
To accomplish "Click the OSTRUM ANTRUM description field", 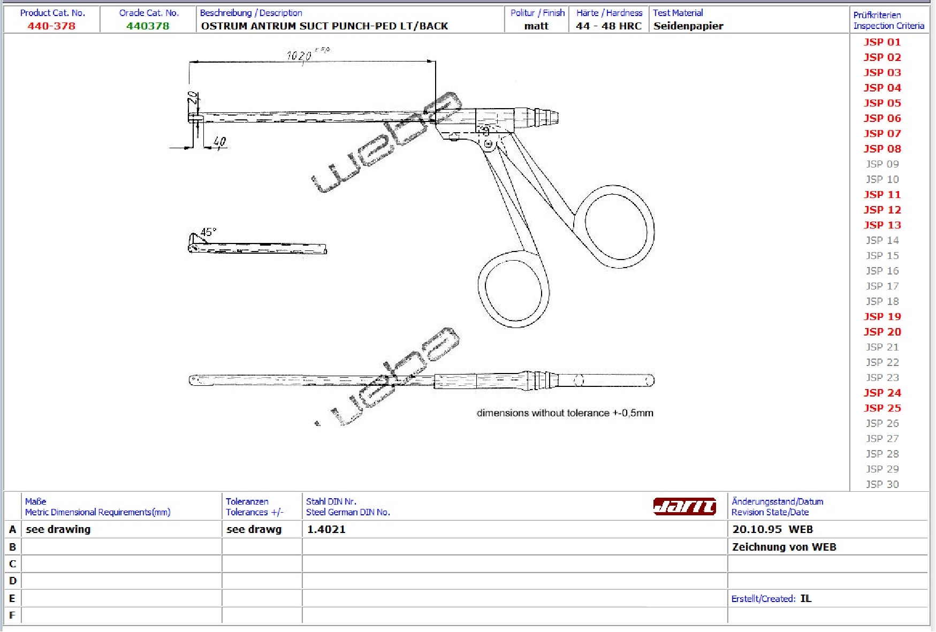I will [x=324, y=26].
